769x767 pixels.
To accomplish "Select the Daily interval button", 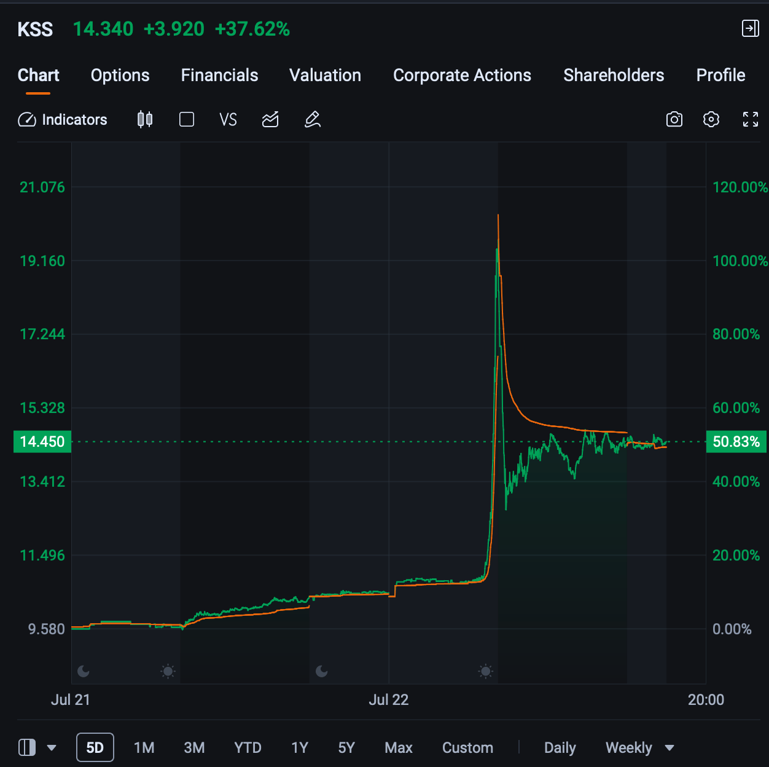I will [x=560, y=747].
